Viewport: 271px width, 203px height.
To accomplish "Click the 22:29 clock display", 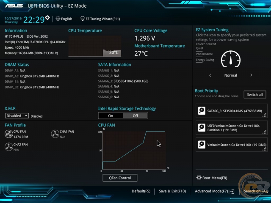I will [34, 19].
